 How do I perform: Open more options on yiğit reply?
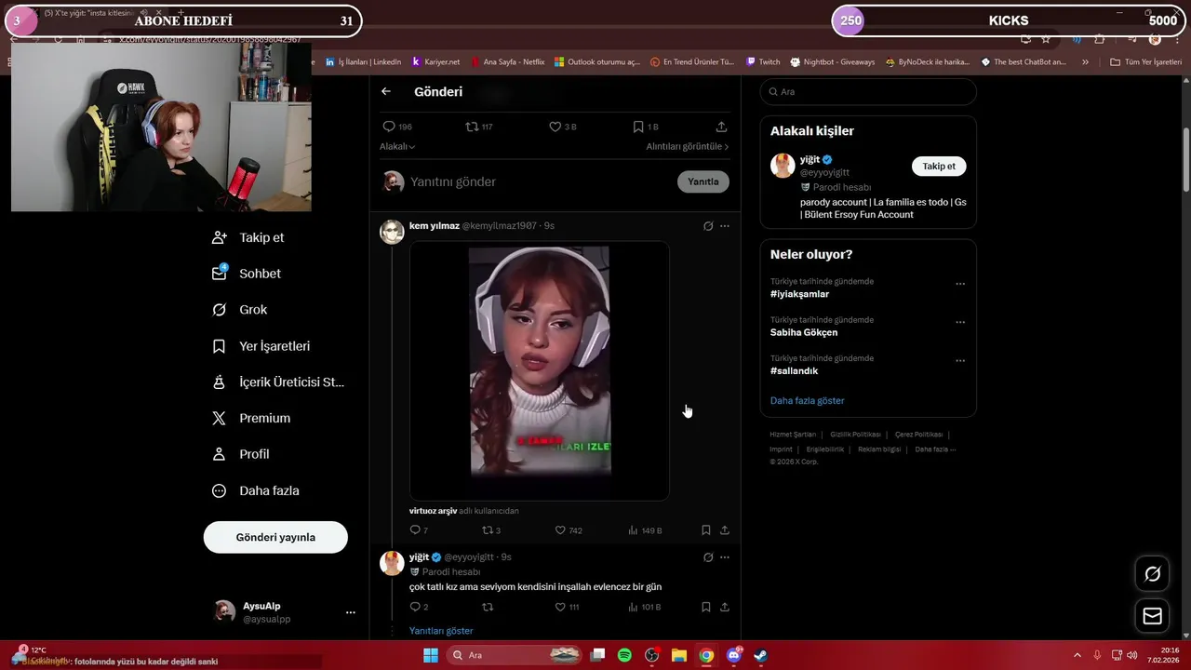725,557
